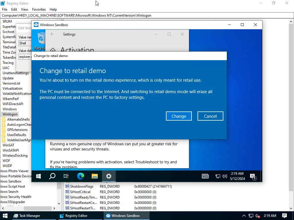Select the UAC registry key
Image resolution: width=294 pixels, height=220 pixels.
click(6, 68)
